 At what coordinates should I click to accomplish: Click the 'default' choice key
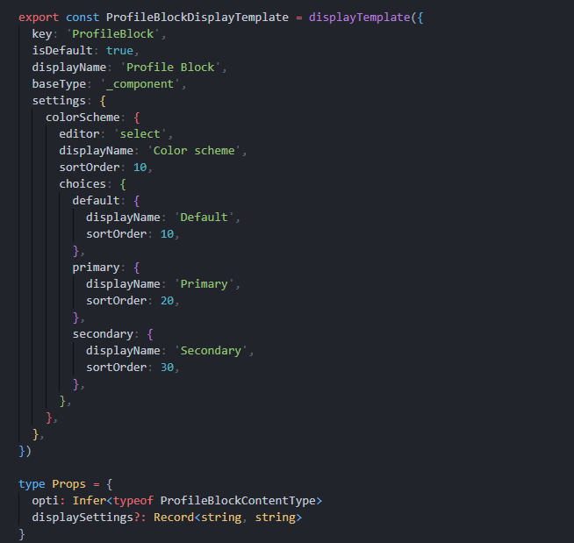click(x=96, y=201)
